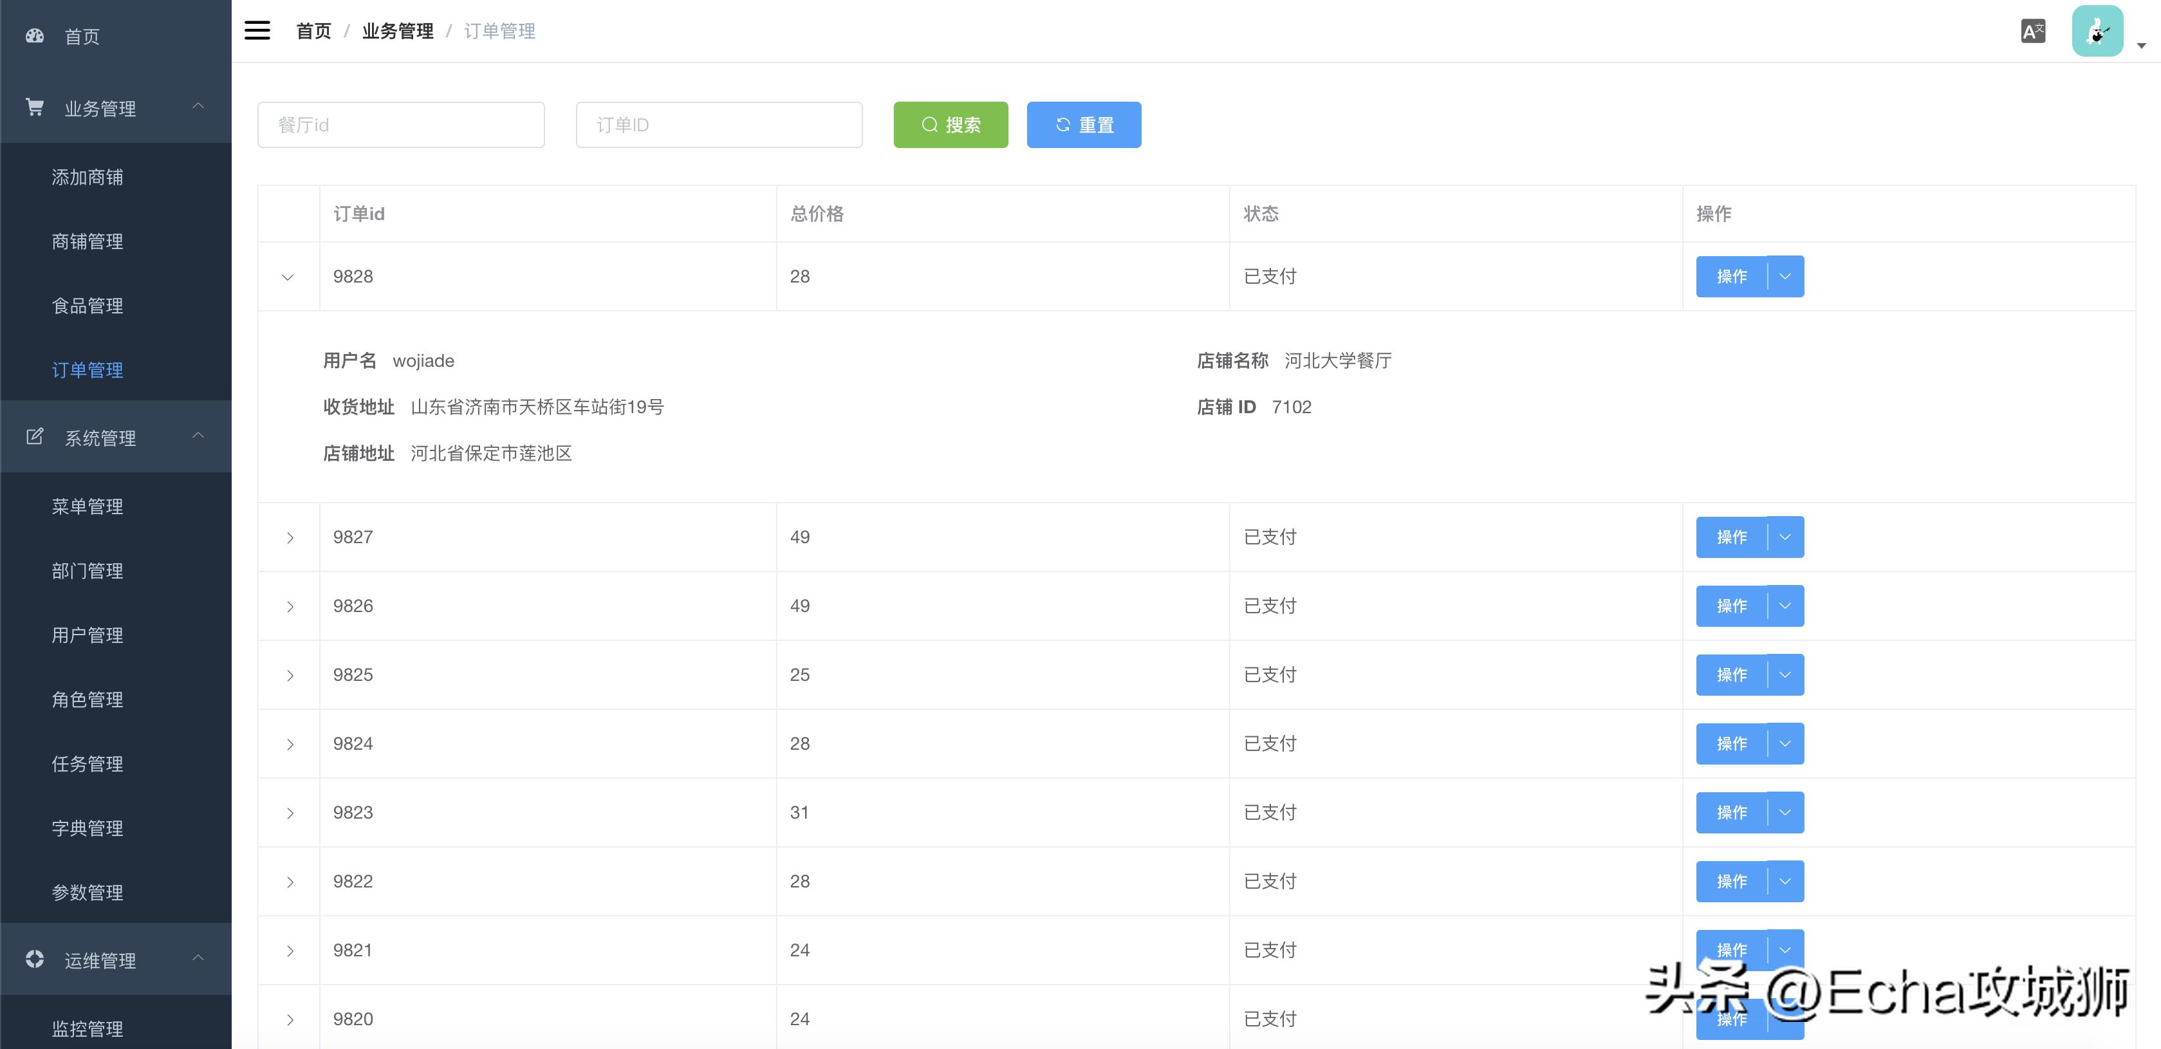Screen dimensions: 2161x1049
Task: Navigate to 商铺管理 in the sidebar
Action: click(x=88, y=241)
